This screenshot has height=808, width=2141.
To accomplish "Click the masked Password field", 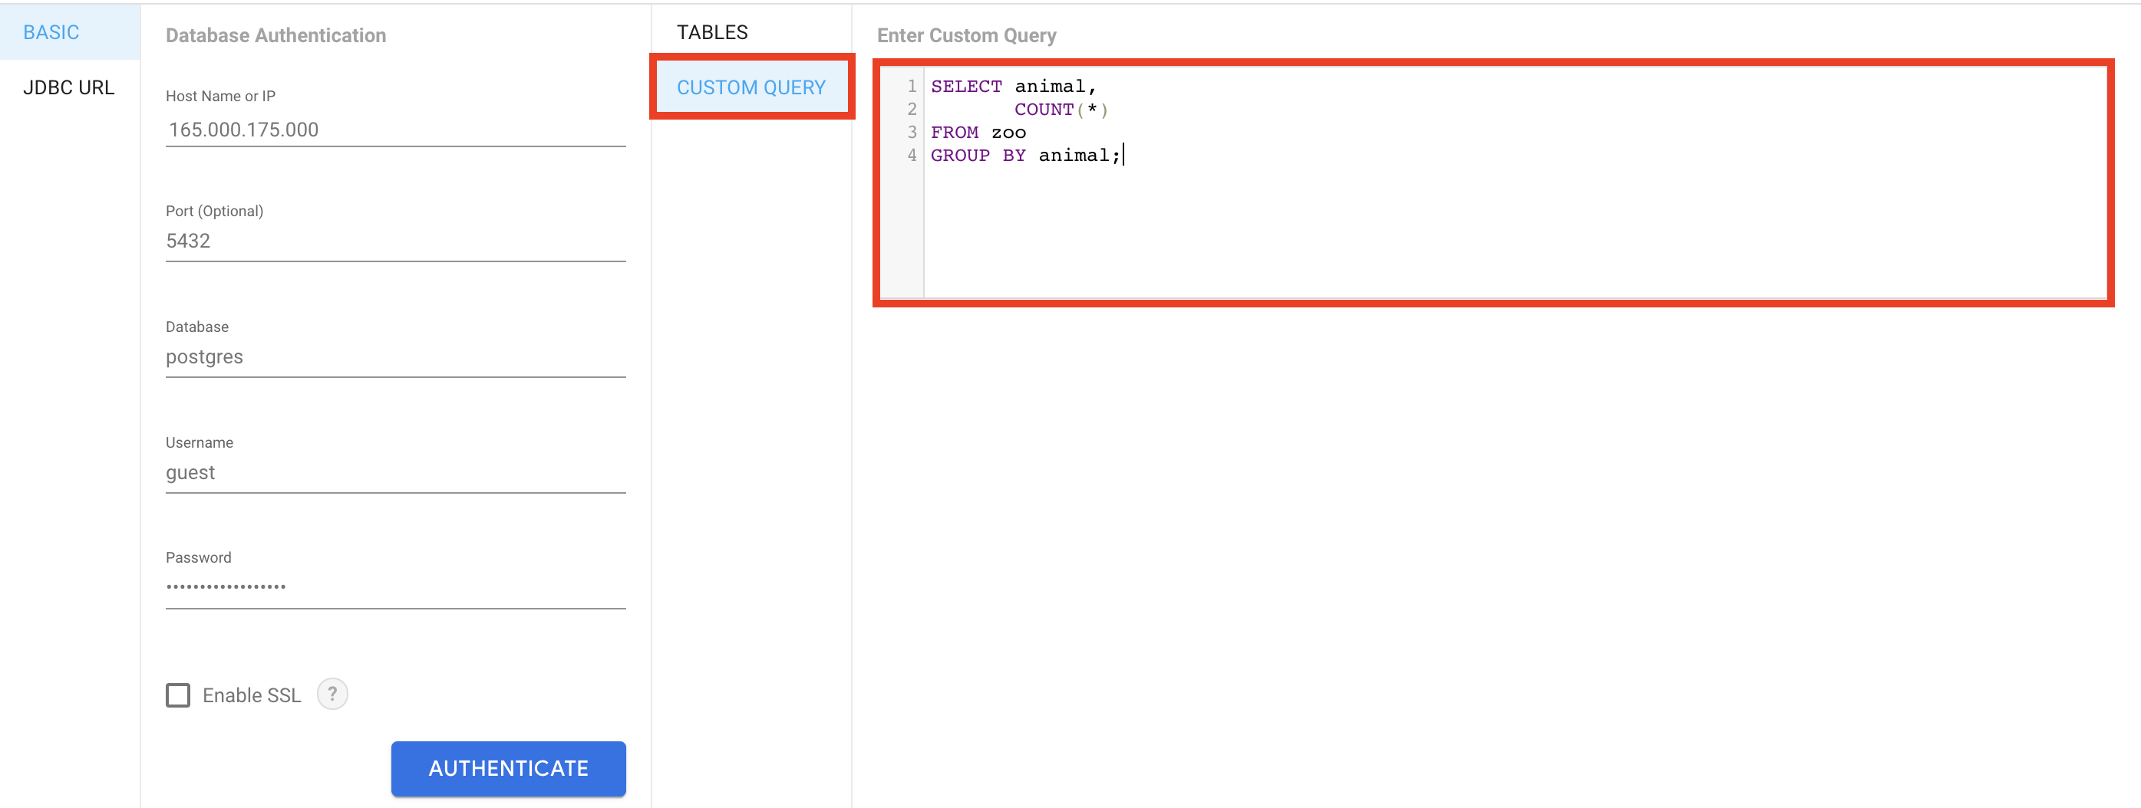I will pos(394,587).
